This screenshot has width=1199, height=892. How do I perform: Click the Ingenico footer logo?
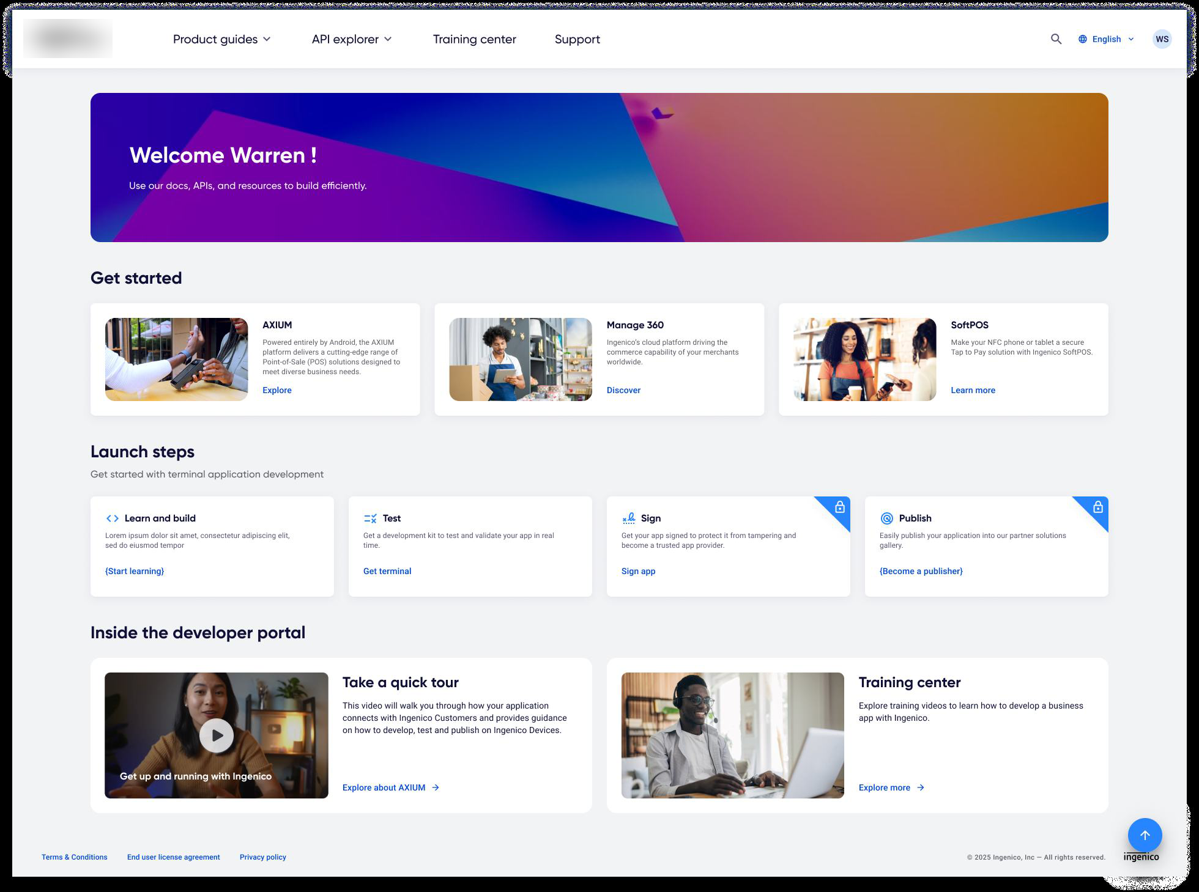1141,857
